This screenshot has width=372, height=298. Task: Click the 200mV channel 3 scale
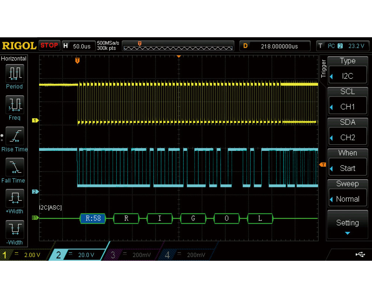click(142, 255)
